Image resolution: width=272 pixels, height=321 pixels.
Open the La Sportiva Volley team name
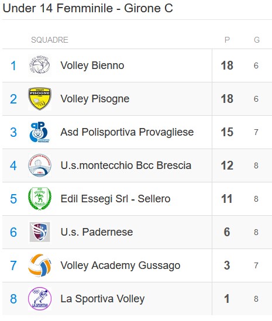click(x=102, y=299)
